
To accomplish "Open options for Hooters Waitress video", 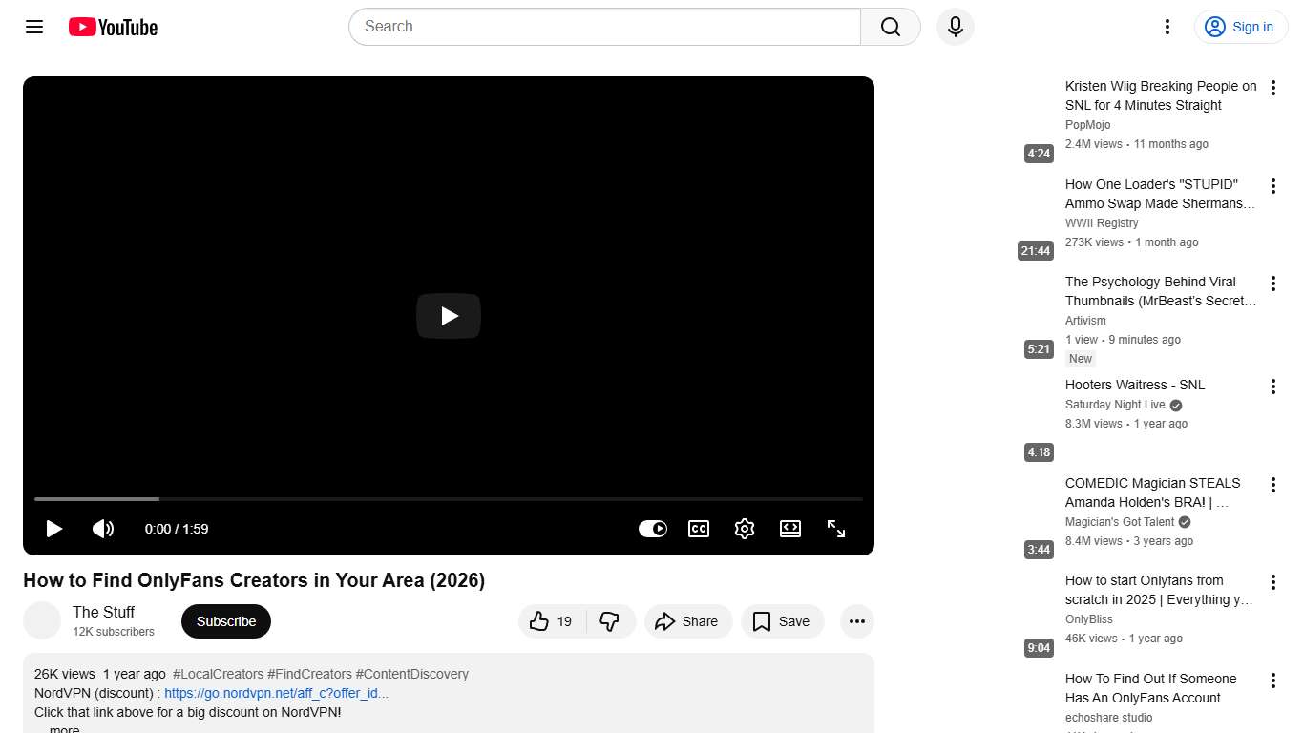I will click(1273, 387).
